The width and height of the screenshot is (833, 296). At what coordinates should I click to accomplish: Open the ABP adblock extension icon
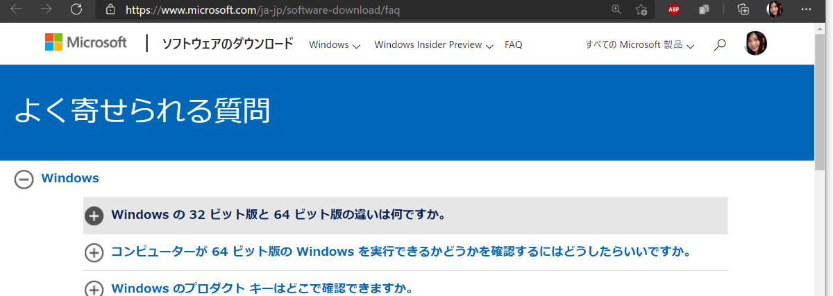pyautogui.click(x=674, y=10)
